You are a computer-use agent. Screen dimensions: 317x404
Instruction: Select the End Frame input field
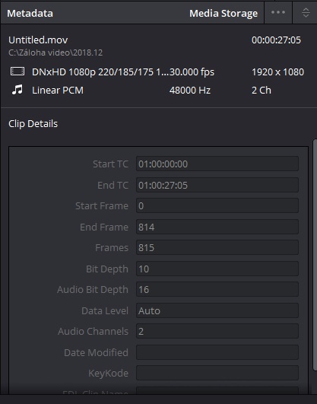217,227
